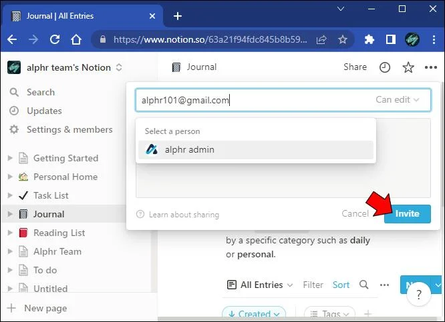Image resolution: width=445 pixels, height=322 pixels.
Task: Click Cancel in the invite dialog
Action: [355, 213]
